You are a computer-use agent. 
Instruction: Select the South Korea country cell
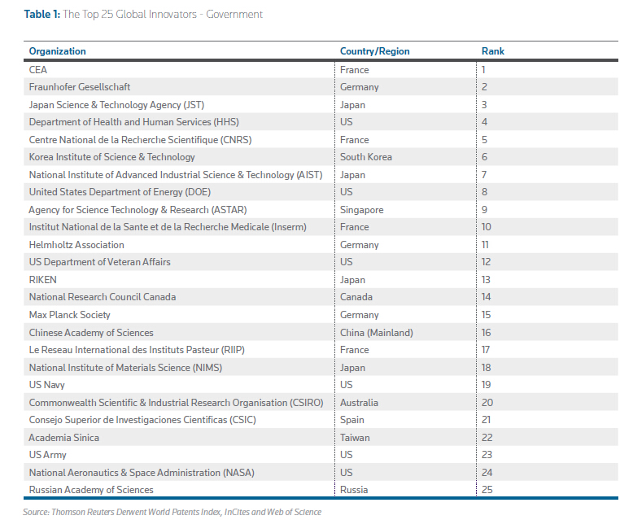tap(365, 157)
